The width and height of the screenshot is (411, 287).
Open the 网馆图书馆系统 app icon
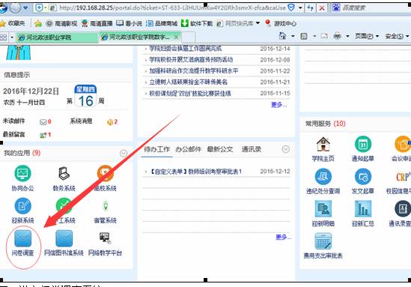coord(64,238)
